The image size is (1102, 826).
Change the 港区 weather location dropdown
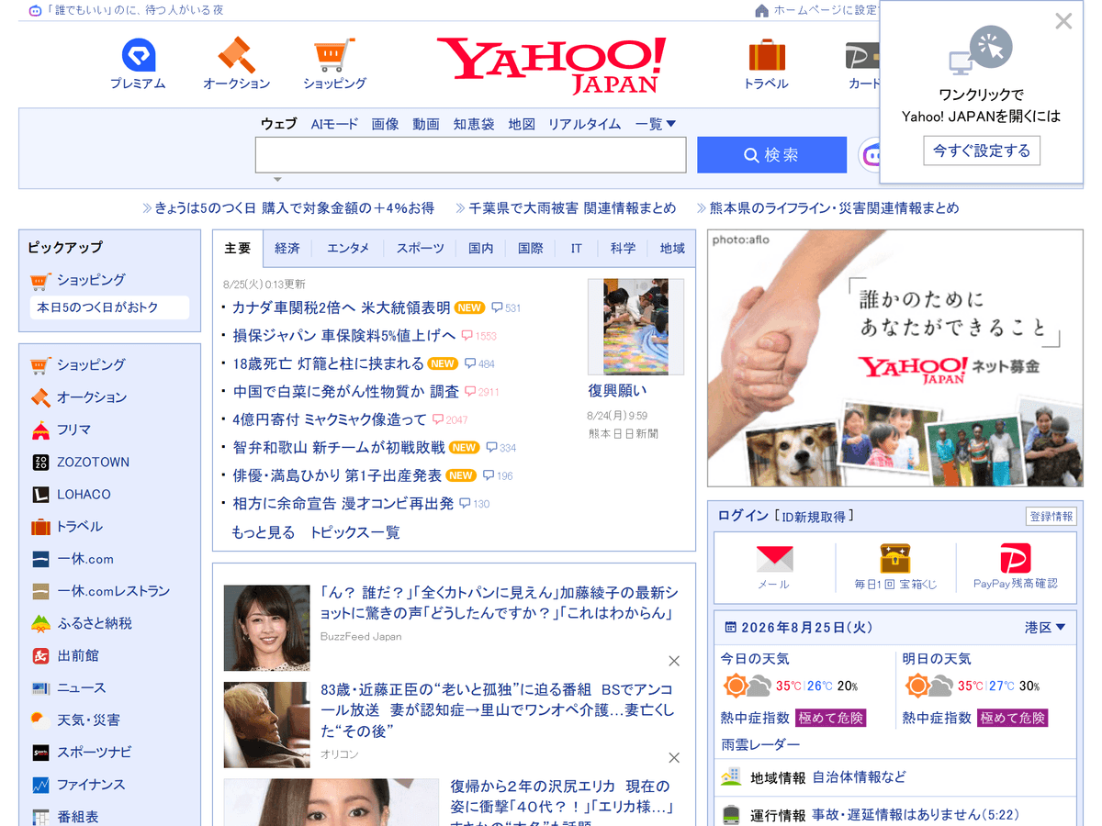click(1045, 628)
